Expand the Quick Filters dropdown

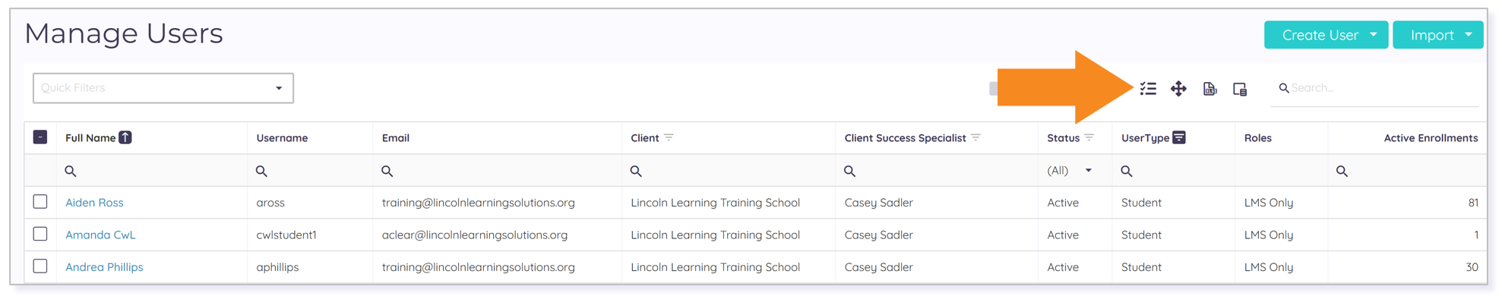[x=163, y=88]
